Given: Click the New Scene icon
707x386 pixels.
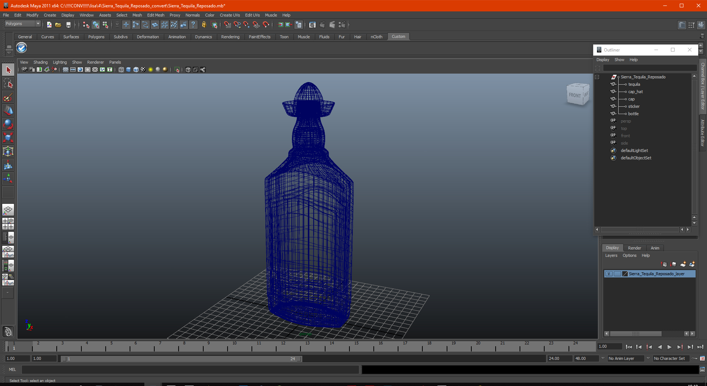Looking at the screenshot, I should [49, 25].
